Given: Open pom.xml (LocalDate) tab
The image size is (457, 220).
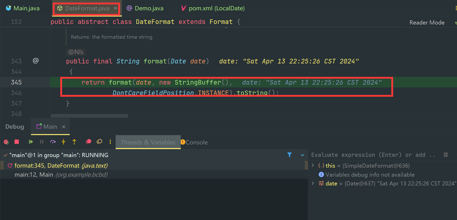Looking at the screenshot, I should pyautogui.click(x=213, y=8).
